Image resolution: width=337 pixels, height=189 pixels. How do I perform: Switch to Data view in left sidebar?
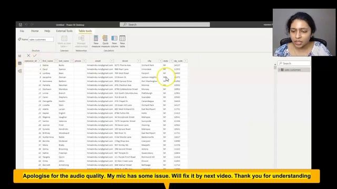tap(20, 64)
